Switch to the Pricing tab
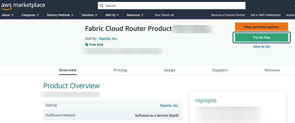This screenshot has width=295, height=123. tap(120, 70)
